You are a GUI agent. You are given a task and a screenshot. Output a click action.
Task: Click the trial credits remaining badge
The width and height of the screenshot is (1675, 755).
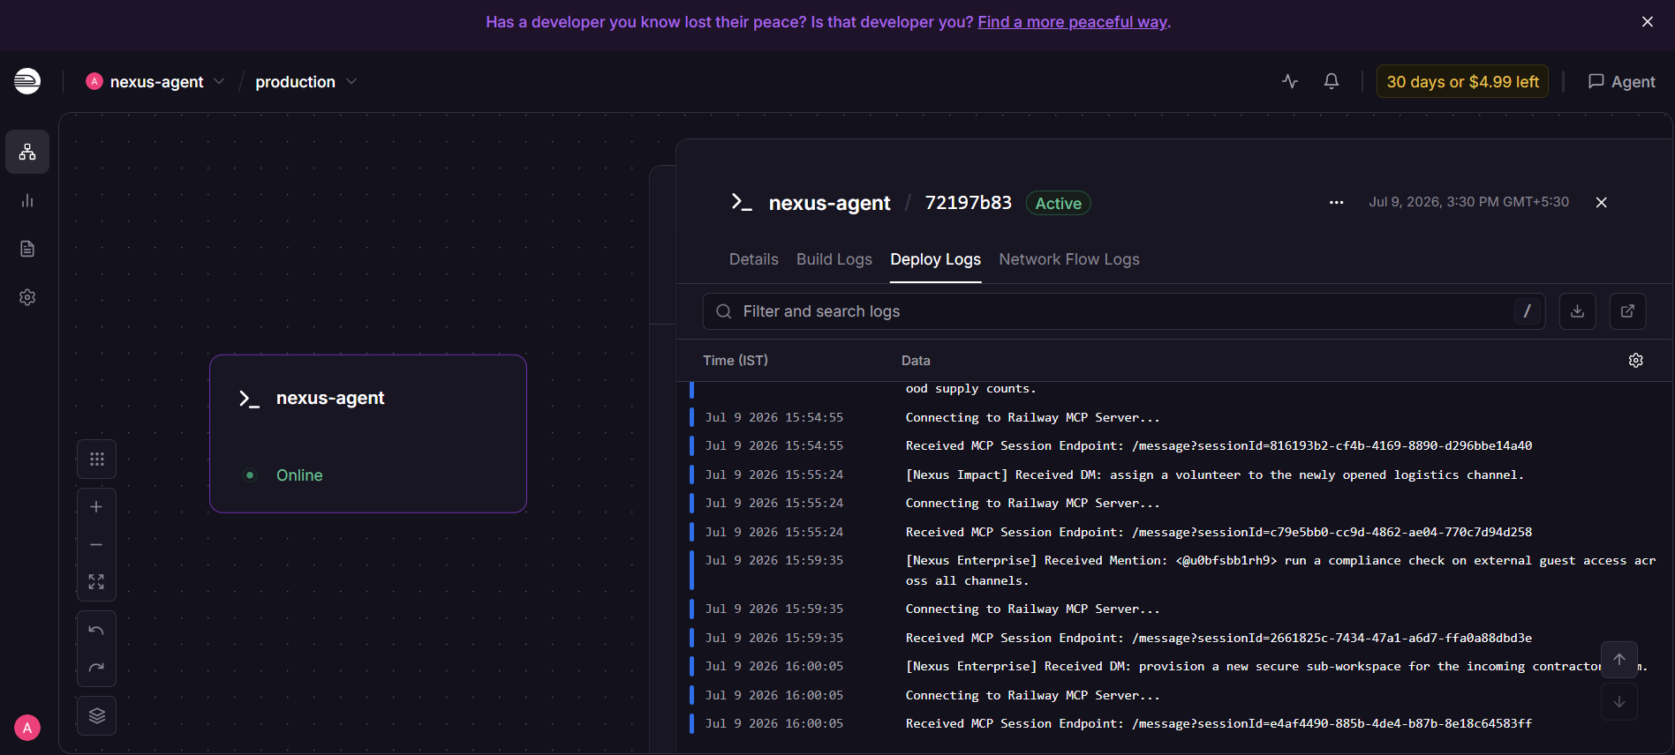tap(1462, 81)
